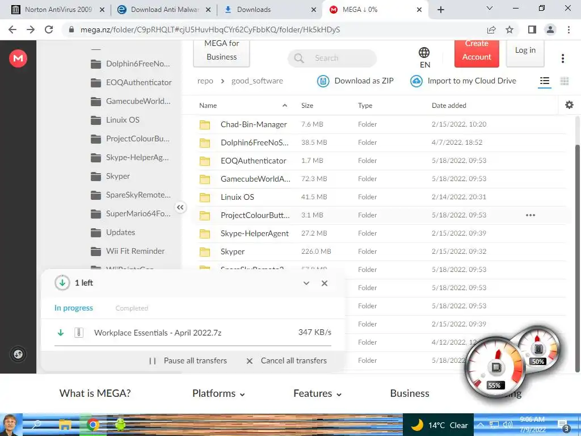Switch to list view
This screenshot has width=581, height=436.
[544, 81]
